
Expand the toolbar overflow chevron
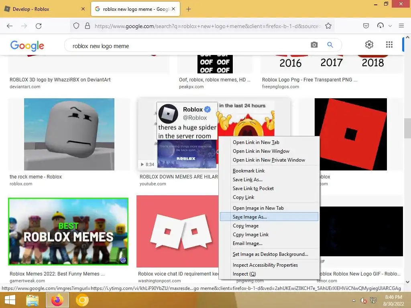coord(390,26)
